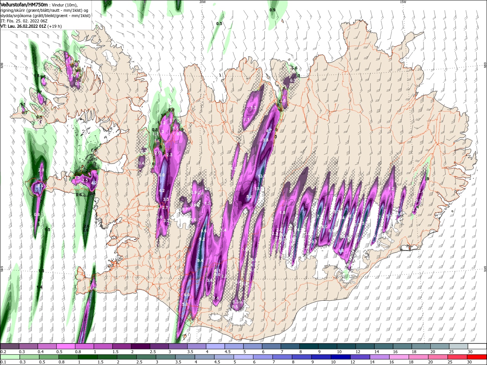
Task: Select the red 30 swatch in lower legend
Action: (477, 357)
